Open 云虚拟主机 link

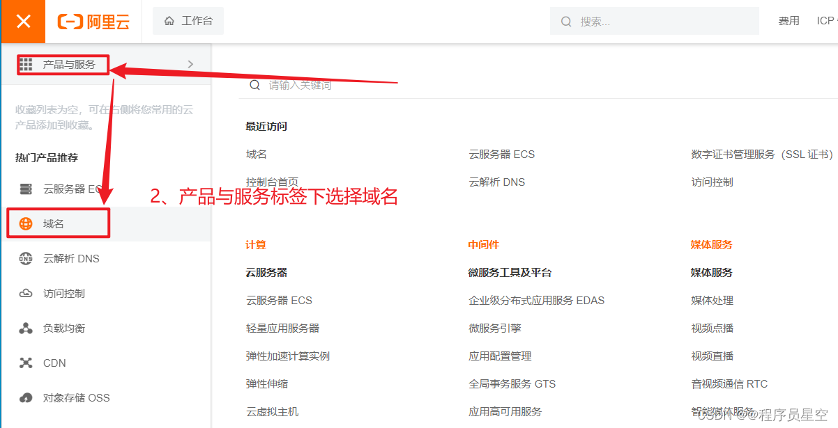tap(272, 411)
